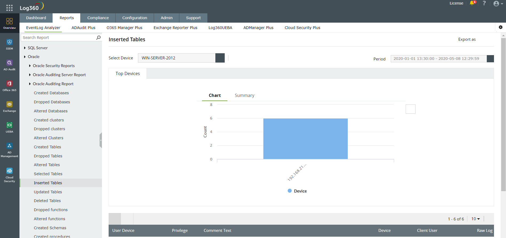The width and height of the screenshot is (506, 238).
Task: Select the Chart view tab
Action: 215,95
